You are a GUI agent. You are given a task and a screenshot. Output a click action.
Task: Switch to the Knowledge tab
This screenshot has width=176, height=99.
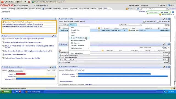pyautogui.click(x=12, y=9)
